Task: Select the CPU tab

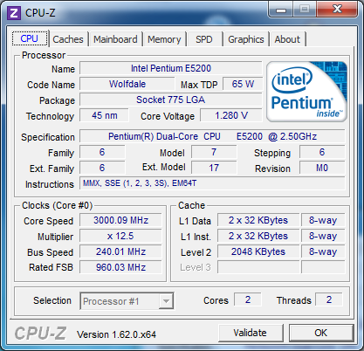Action: [x=30, y=38]
